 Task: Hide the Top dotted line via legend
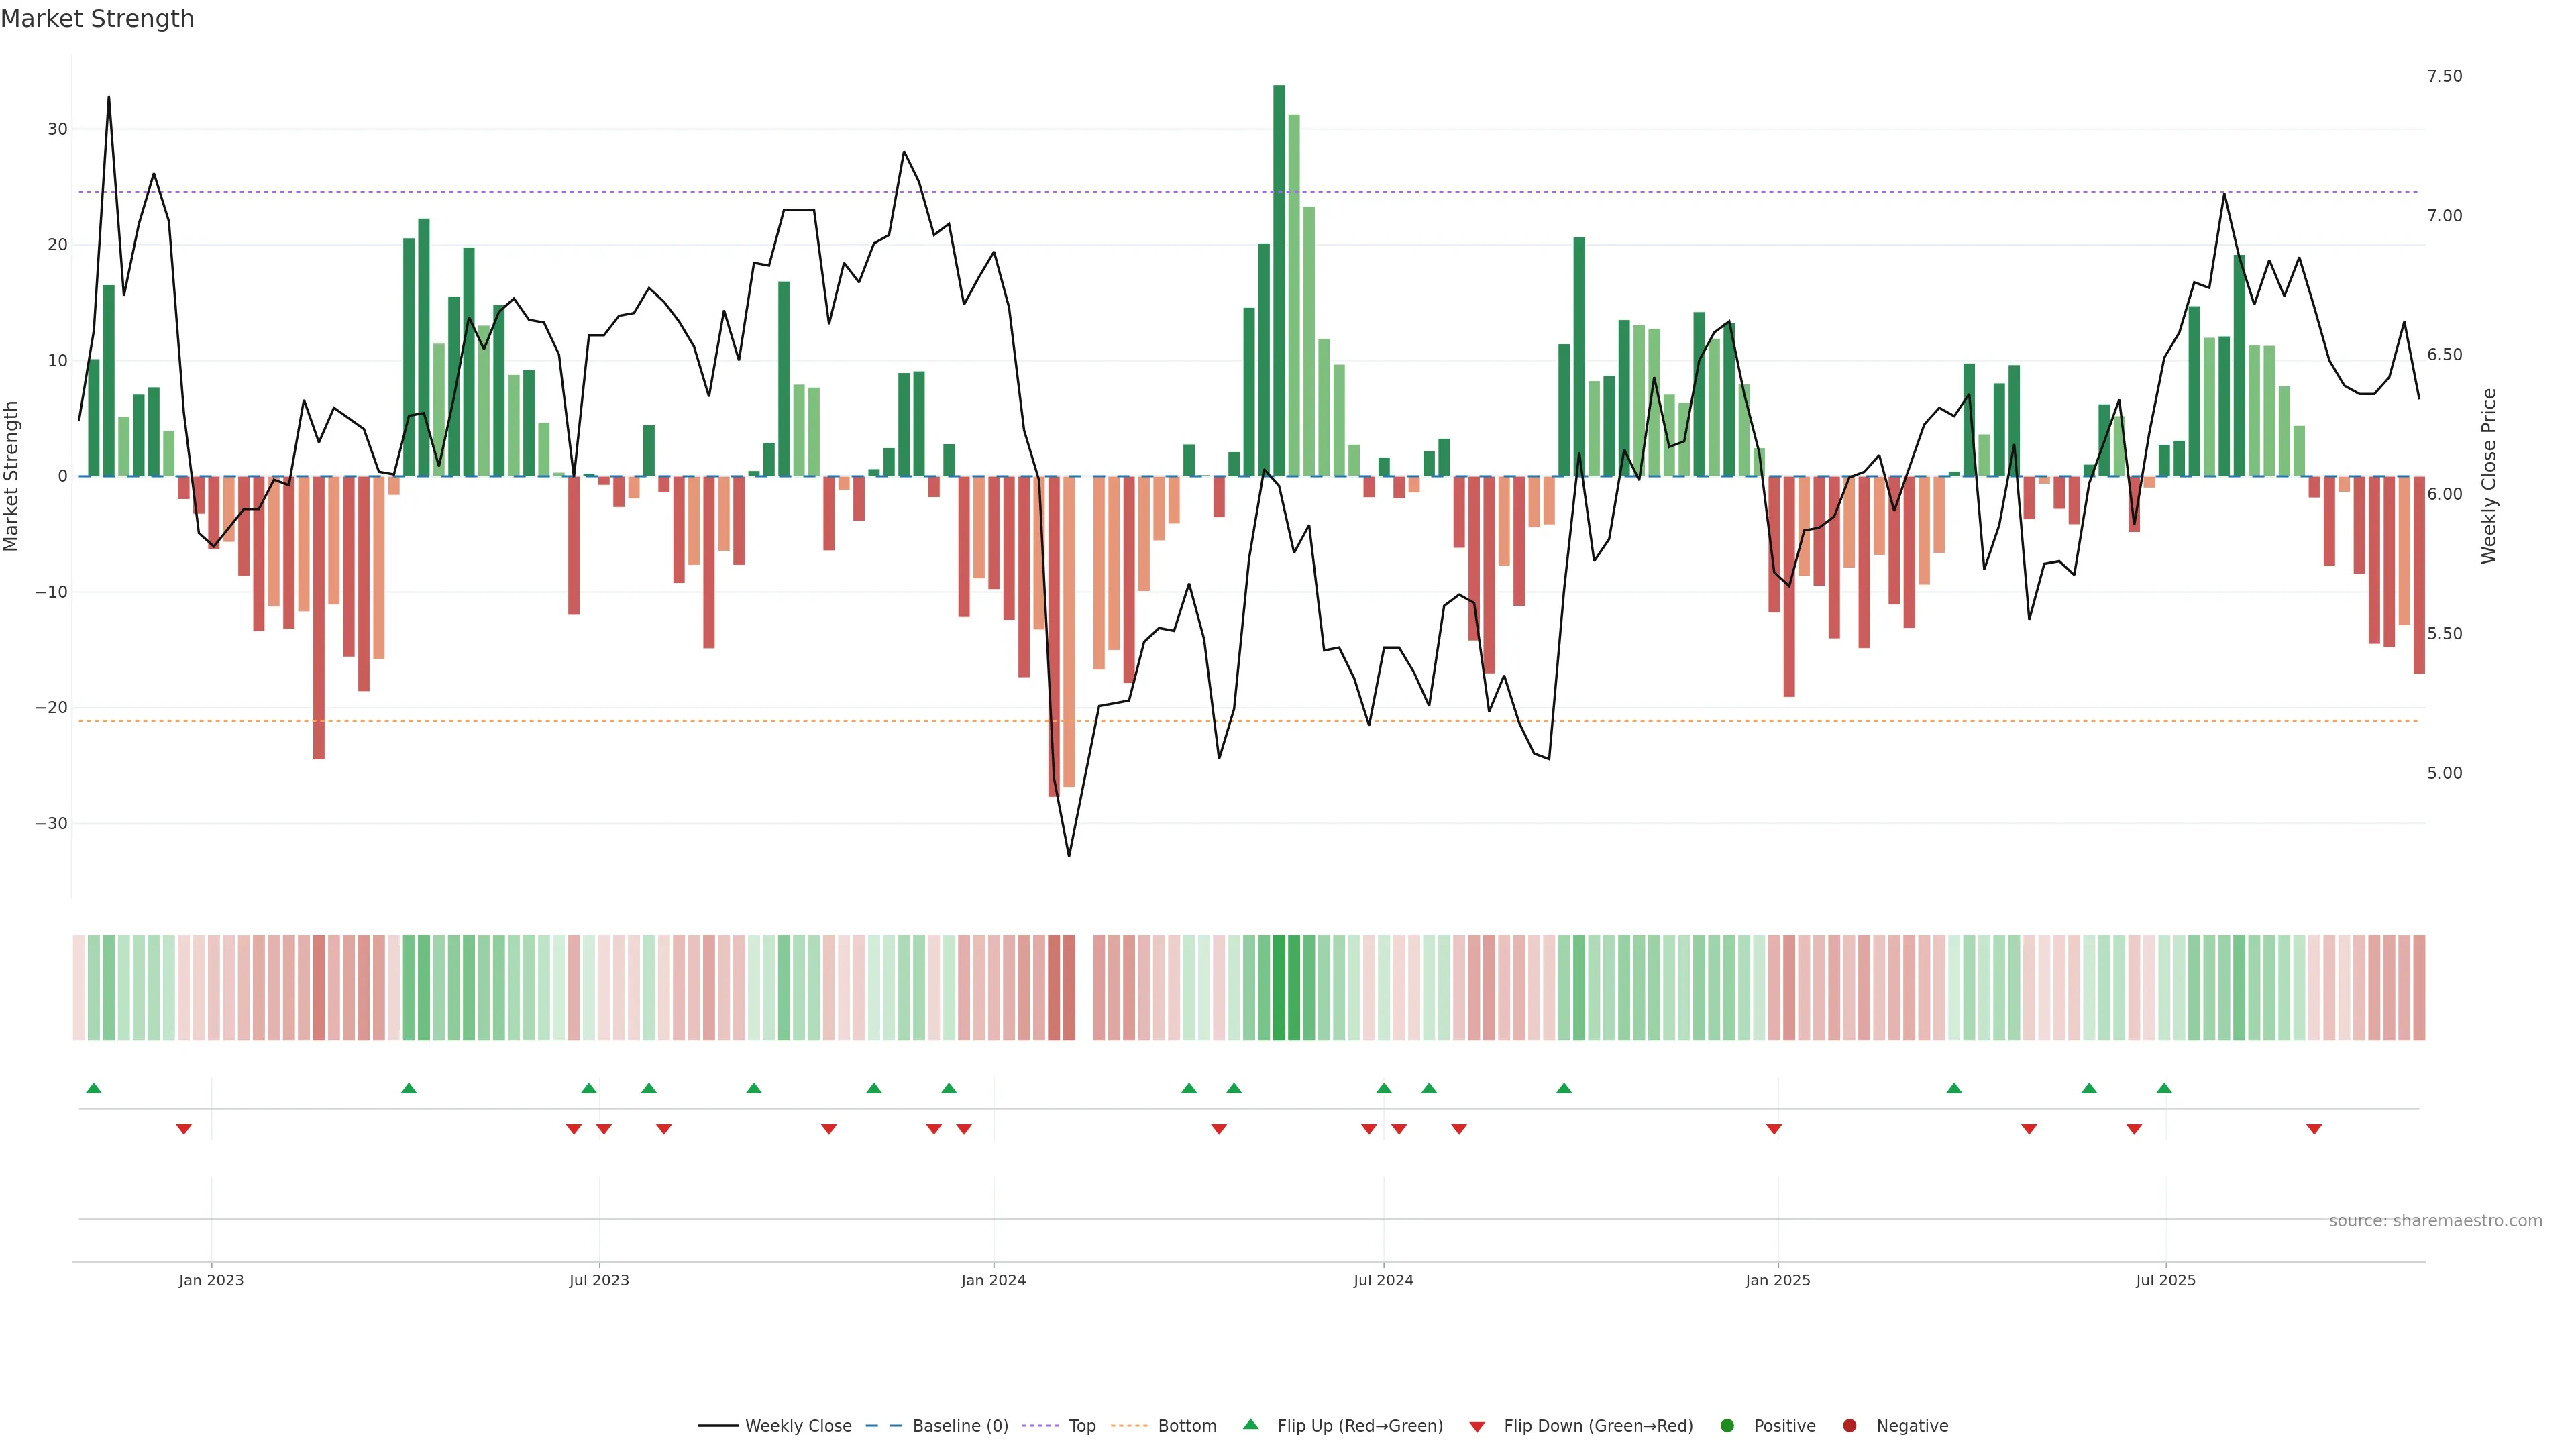click(1081, 1425)
